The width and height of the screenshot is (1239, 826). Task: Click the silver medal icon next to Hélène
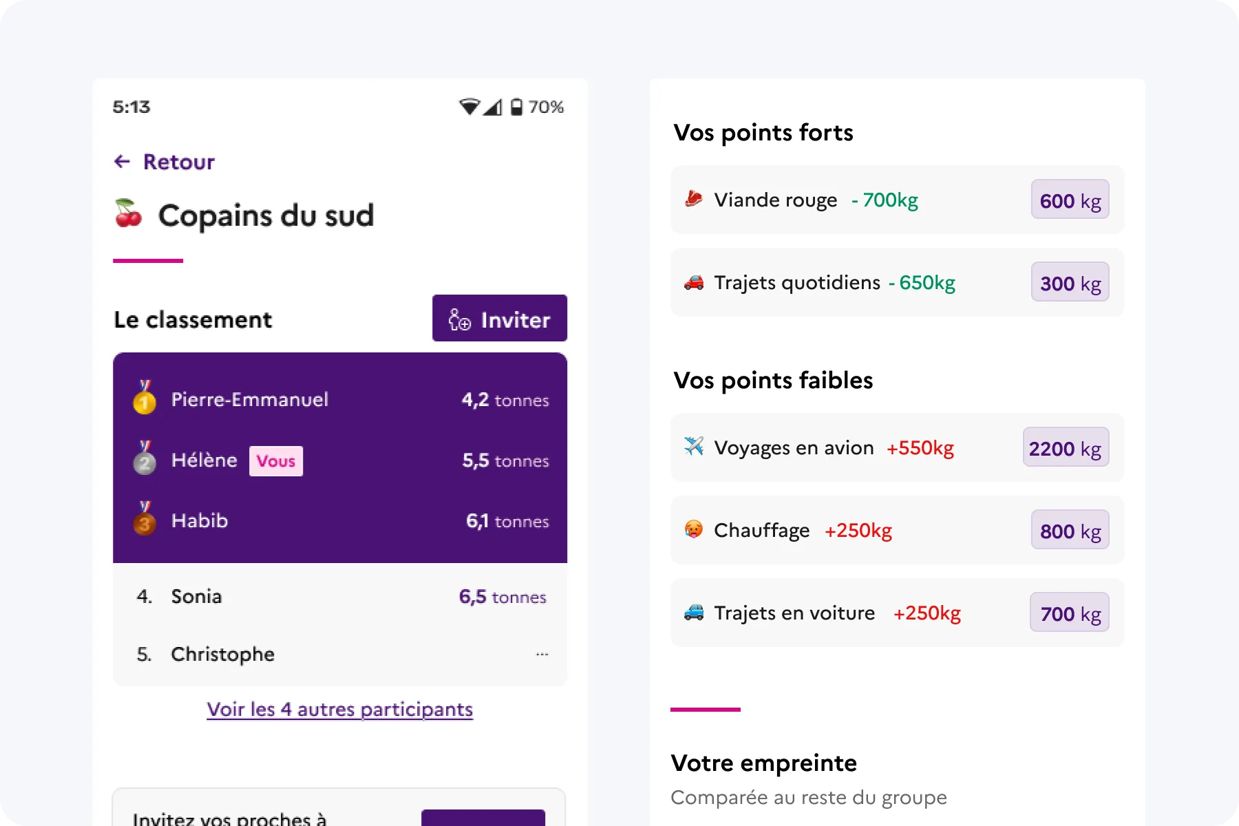145,458
